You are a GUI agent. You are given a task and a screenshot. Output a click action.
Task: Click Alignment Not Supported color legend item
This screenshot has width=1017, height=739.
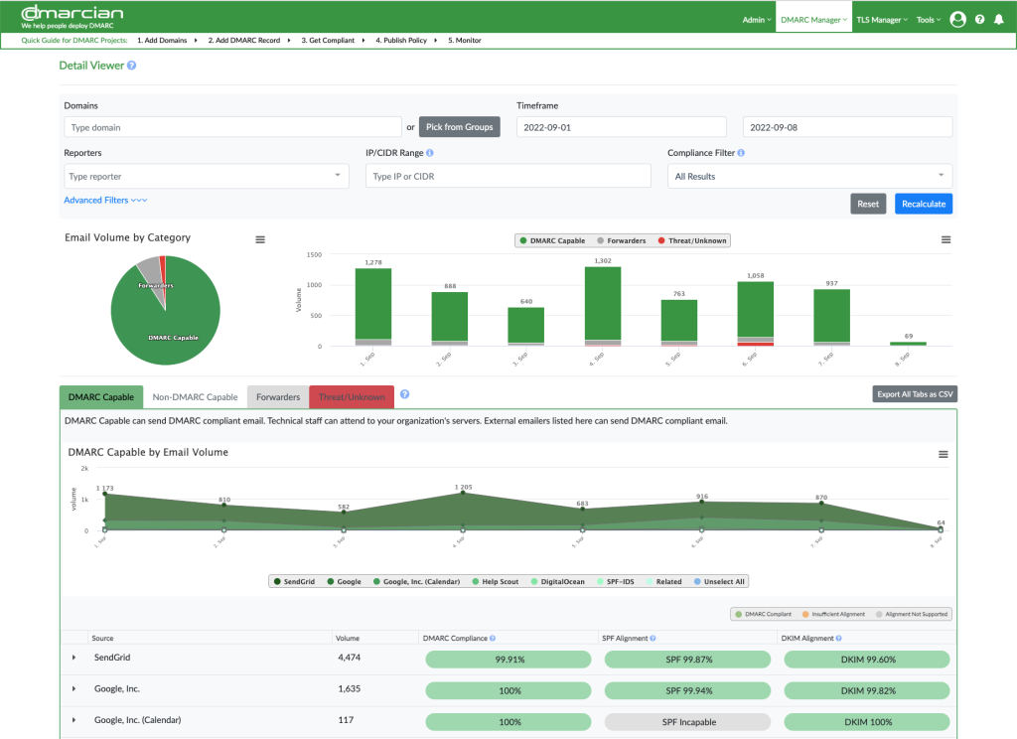pyautogui.click(x=912, y=614)
